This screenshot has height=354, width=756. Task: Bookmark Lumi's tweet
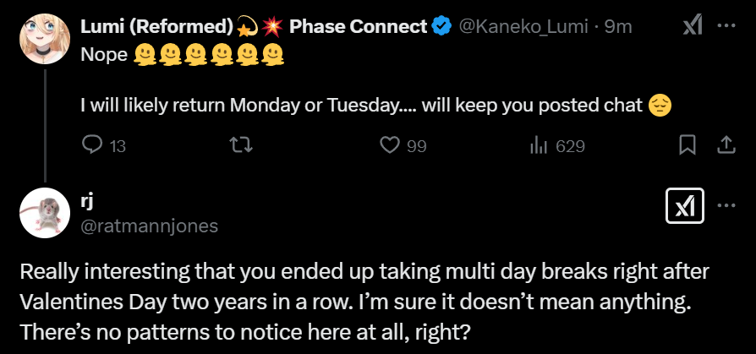pos(688,145)
